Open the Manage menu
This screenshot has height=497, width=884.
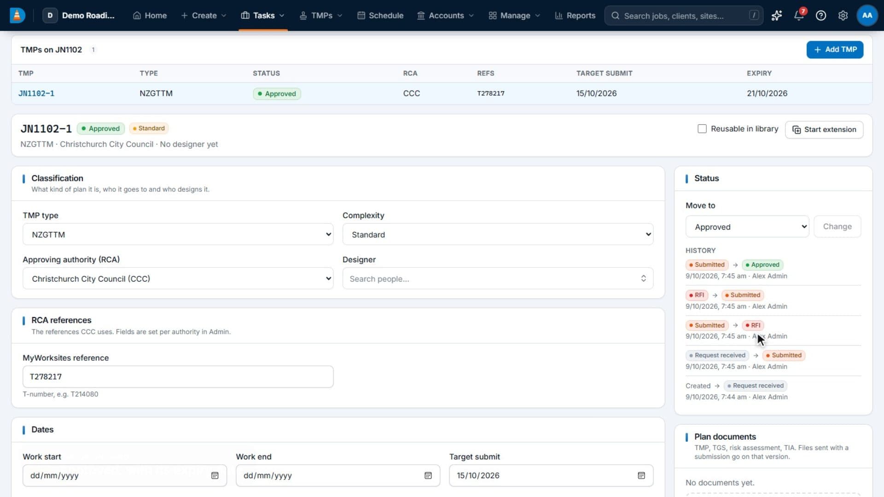coord(514,16)
